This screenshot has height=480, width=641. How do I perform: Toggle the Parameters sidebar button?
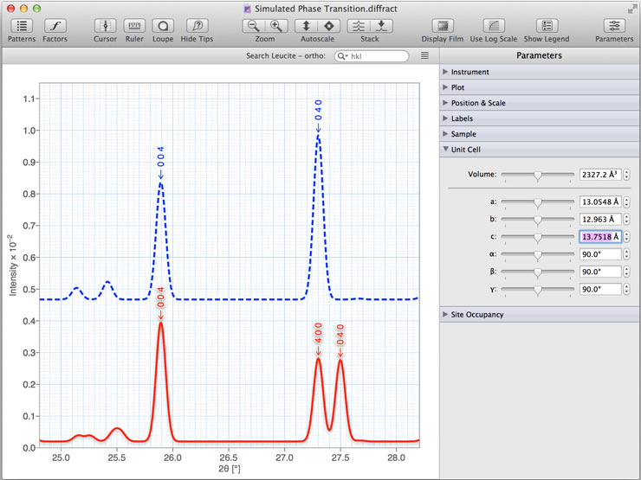click(614, 26)
